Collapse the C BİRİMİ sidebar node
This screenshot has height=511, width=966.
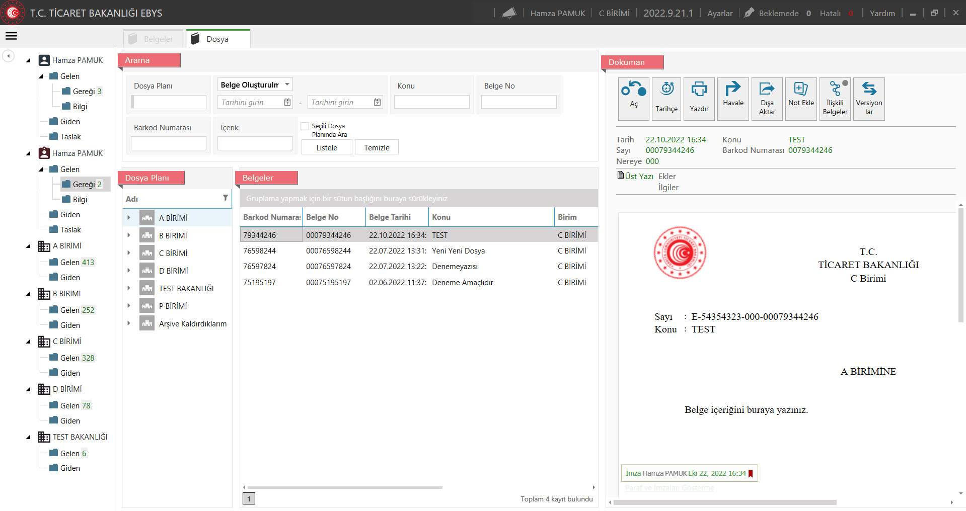click(29, 342)
